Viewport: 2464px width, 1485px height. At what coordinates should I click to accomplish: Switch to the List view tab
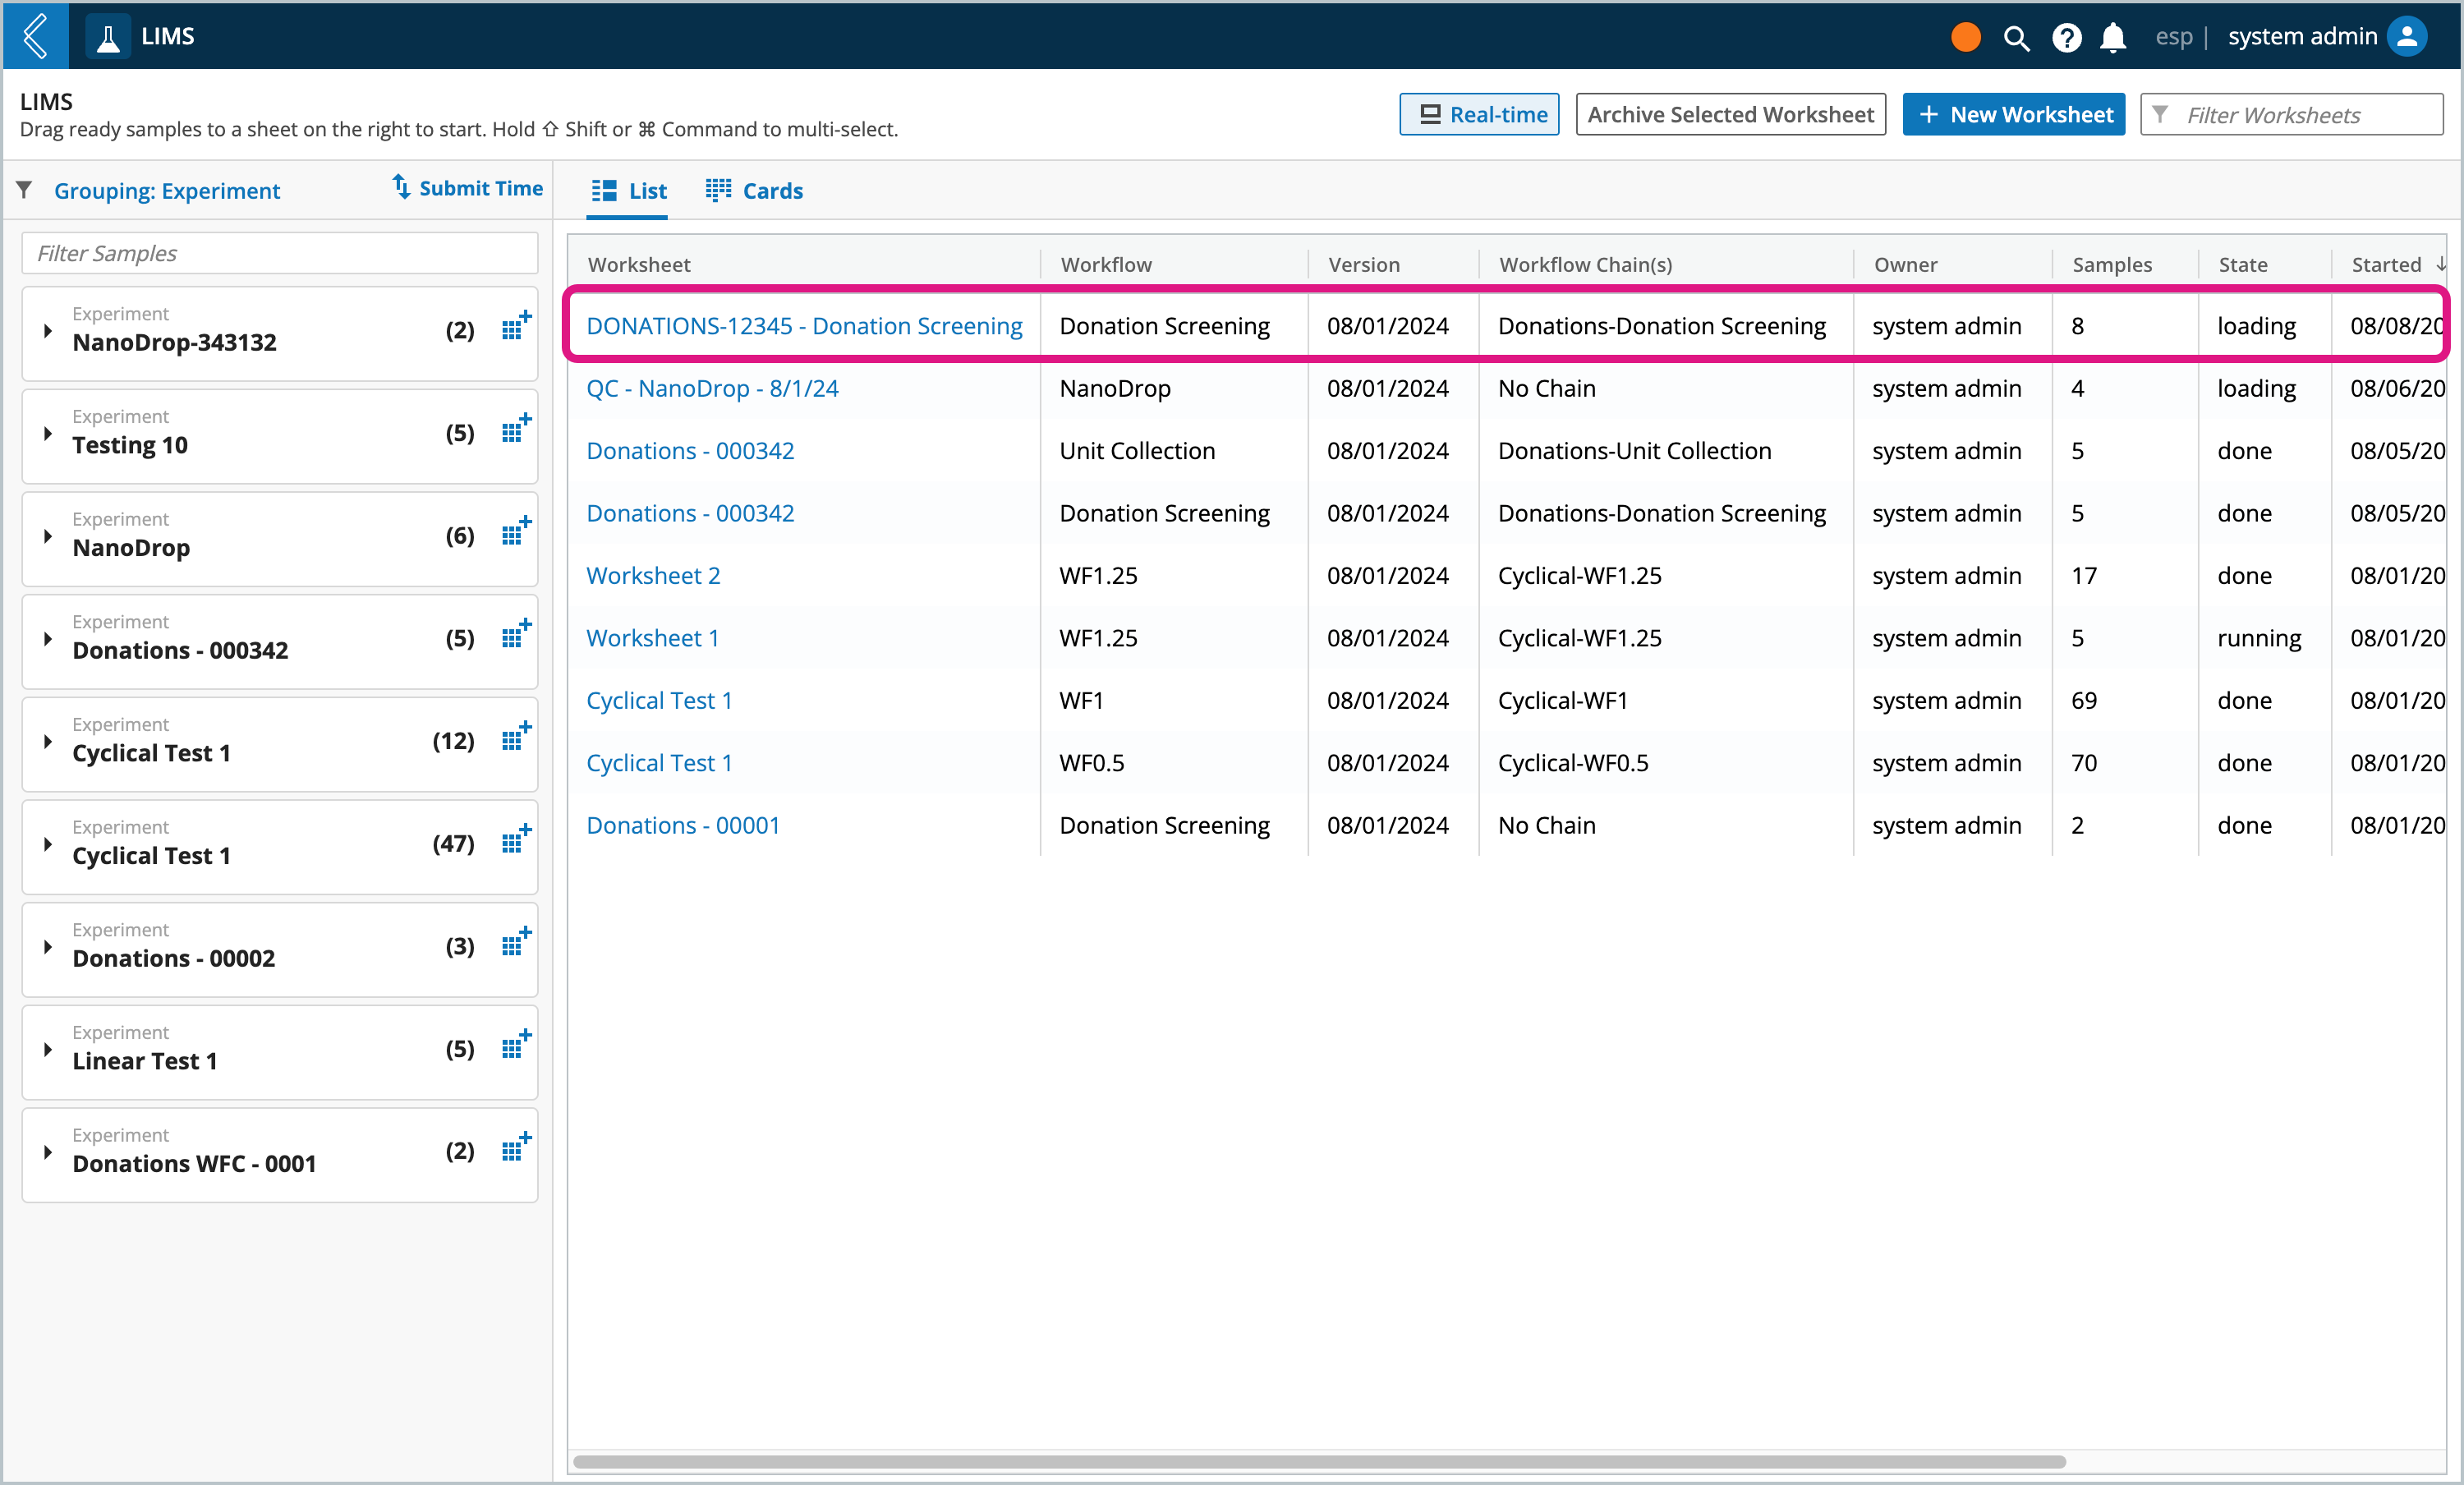pyautogui.click(x=627, y=190)
